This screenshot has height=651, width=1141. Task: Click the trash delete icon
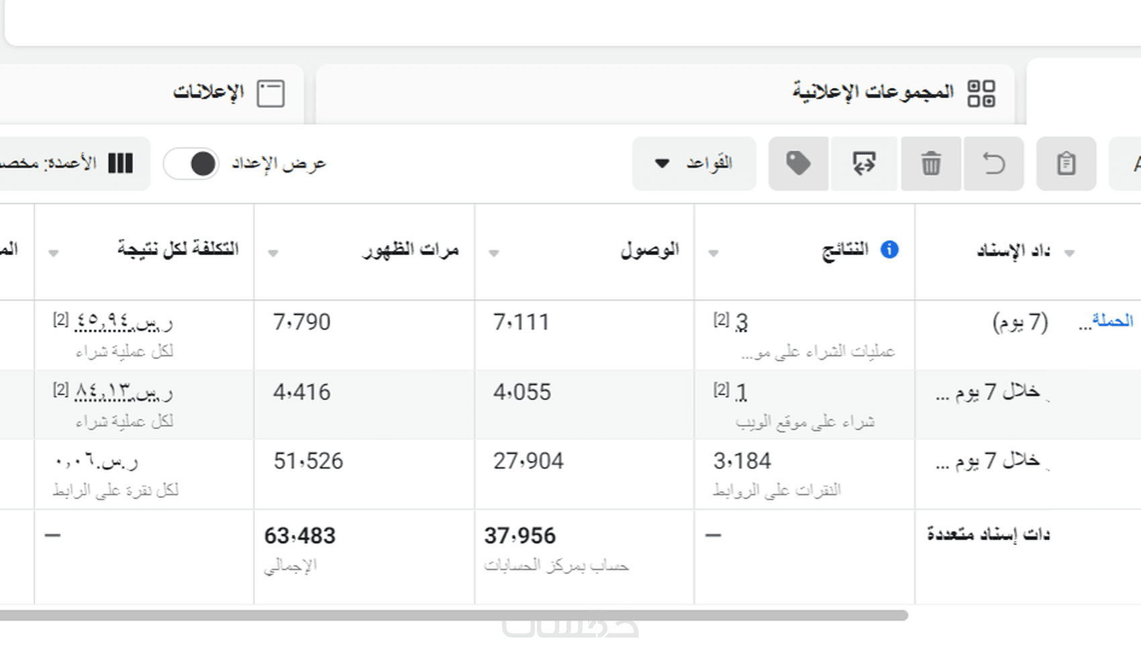931,164
